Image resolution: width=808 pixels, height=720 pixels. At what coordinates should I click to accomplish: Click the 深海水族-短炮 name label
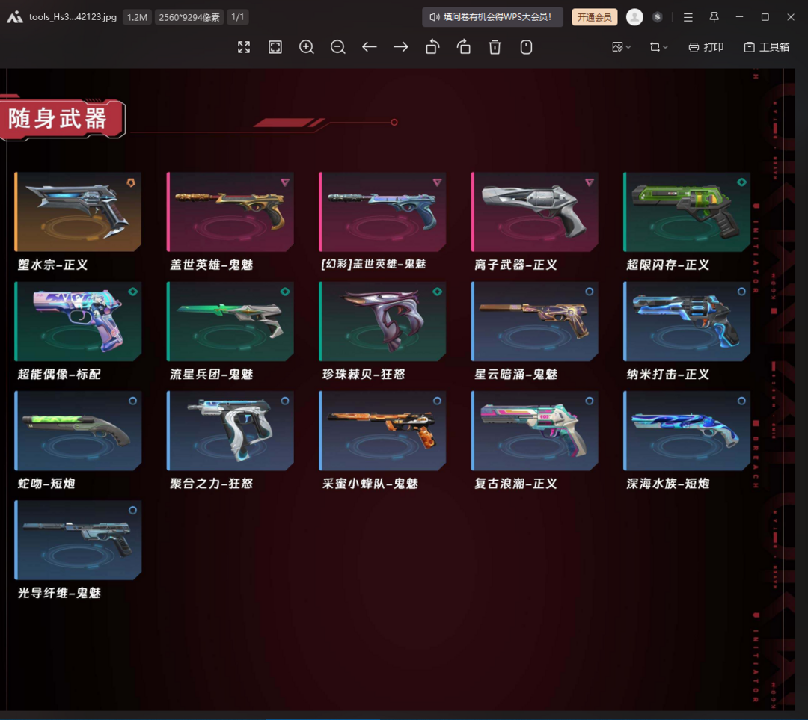pyautogui.click(x=668, y=484)
